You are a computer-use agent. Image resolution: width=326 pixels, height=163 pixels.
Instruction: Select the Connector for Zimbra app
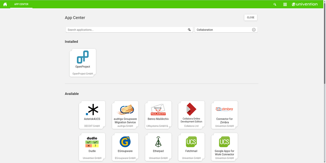tap(224, 115)
